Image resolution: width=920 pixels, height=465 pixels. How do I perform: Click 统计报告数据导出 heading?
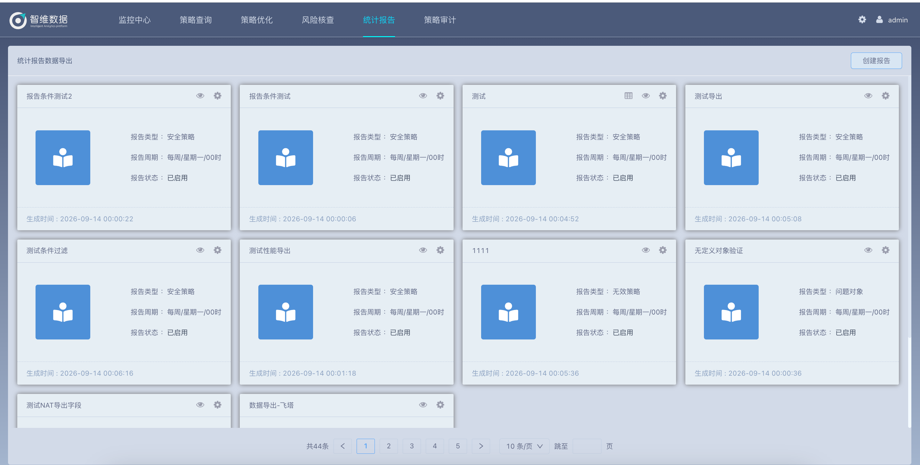pyautogui.click(x=44, y=61)
